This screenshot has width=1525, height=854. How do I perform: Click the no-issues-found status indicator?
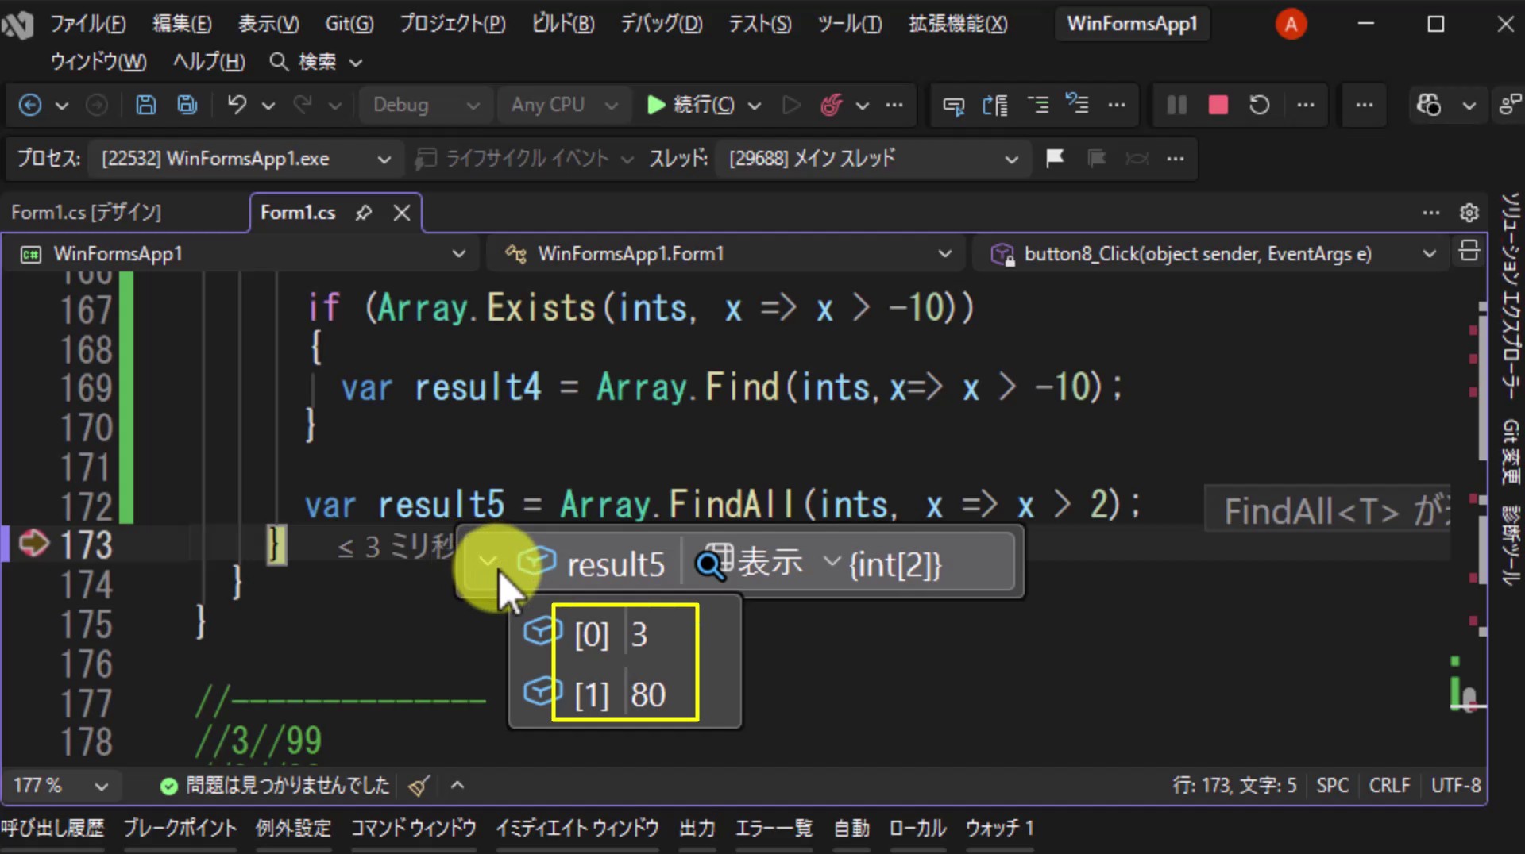tap(275, 786)
